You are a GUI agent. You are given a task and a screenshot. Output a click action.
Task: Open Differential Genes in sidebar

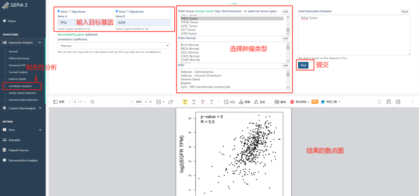tap(19, 58)
